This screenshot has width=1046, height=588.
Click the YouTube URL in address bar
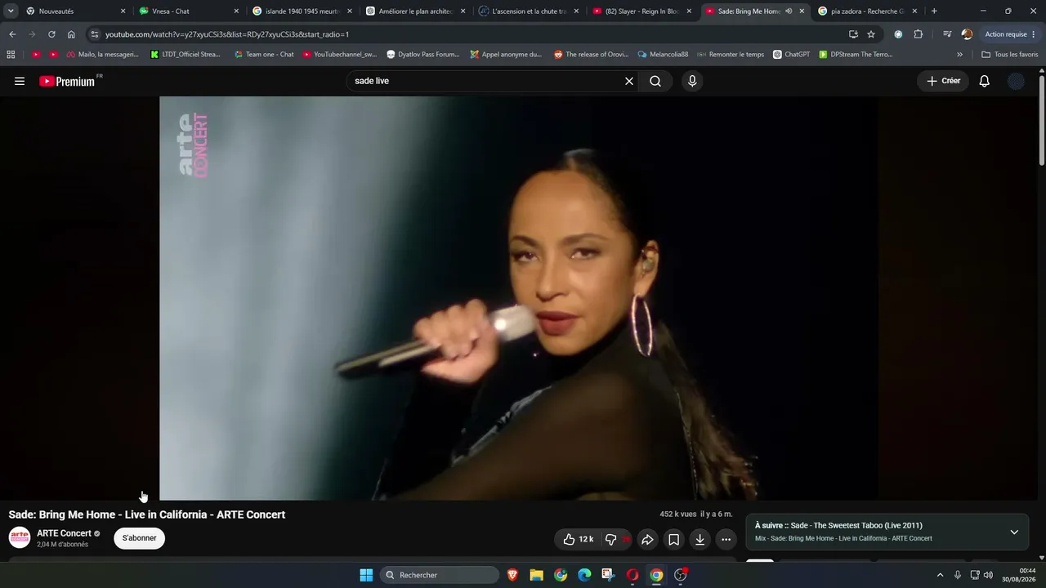pos(227,34)
